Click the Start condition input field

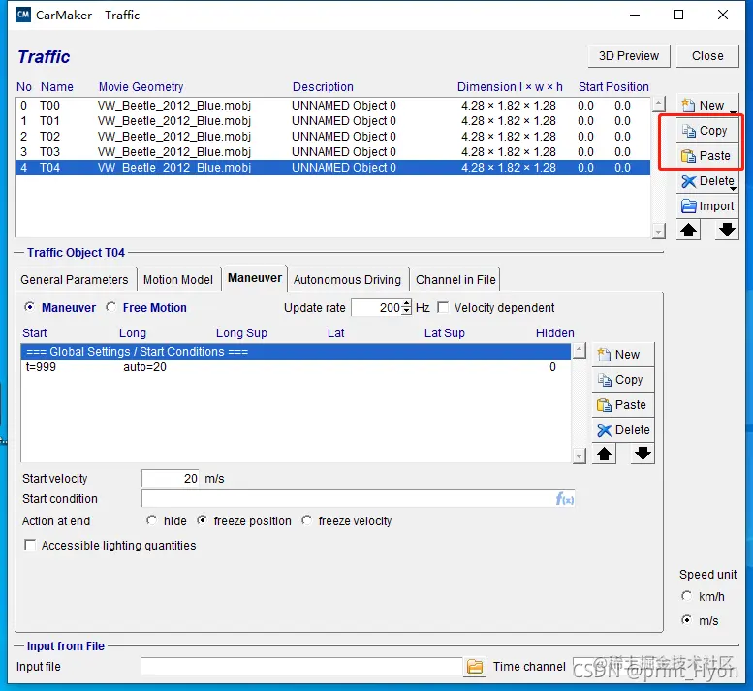click(359, 499)
